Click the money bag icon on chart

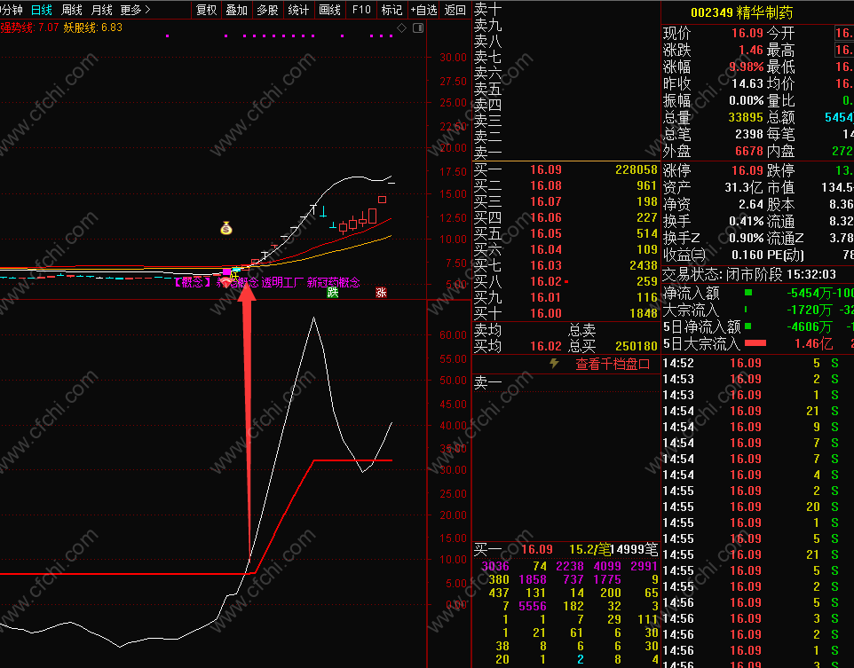226,228
